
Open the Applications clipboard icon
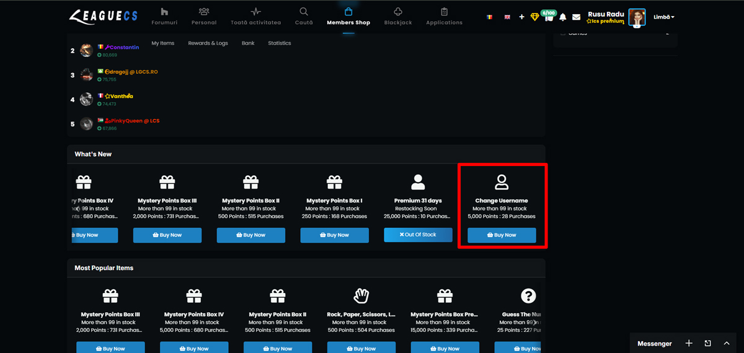click(x=444, y=12)
